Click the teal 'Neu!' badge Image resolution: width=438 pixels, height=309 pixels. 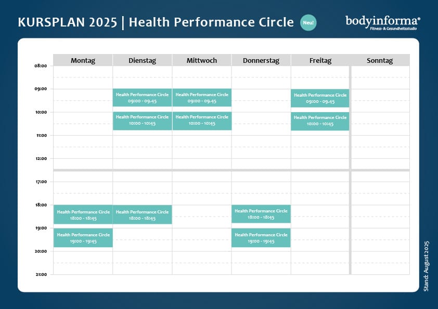pyautogui.click(x=308, y=22)
